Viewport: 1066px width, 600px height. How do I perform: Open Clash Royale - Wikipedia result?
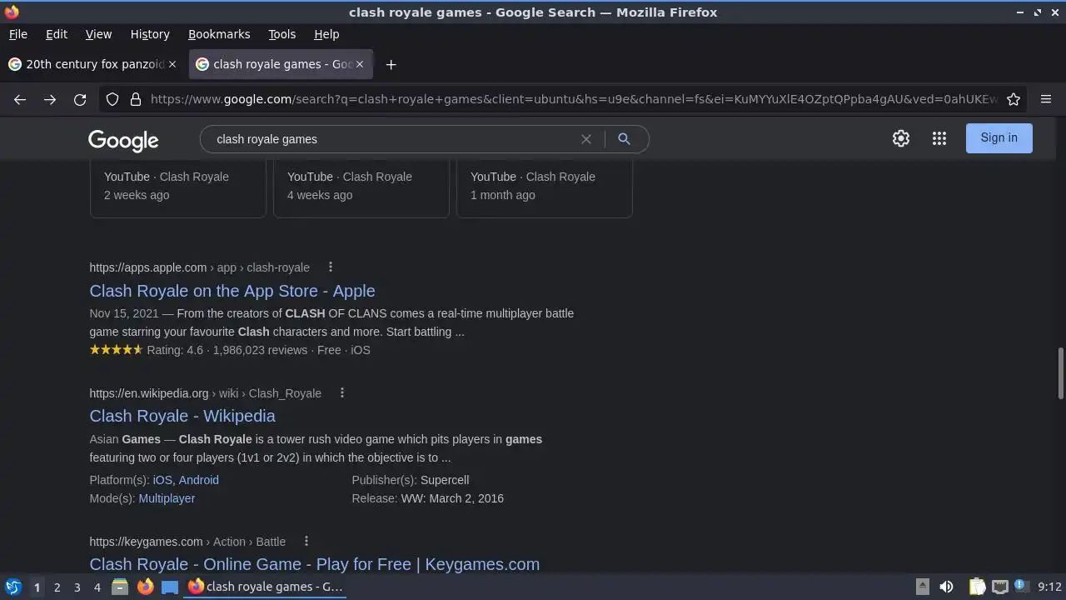(x=182, y=416)
